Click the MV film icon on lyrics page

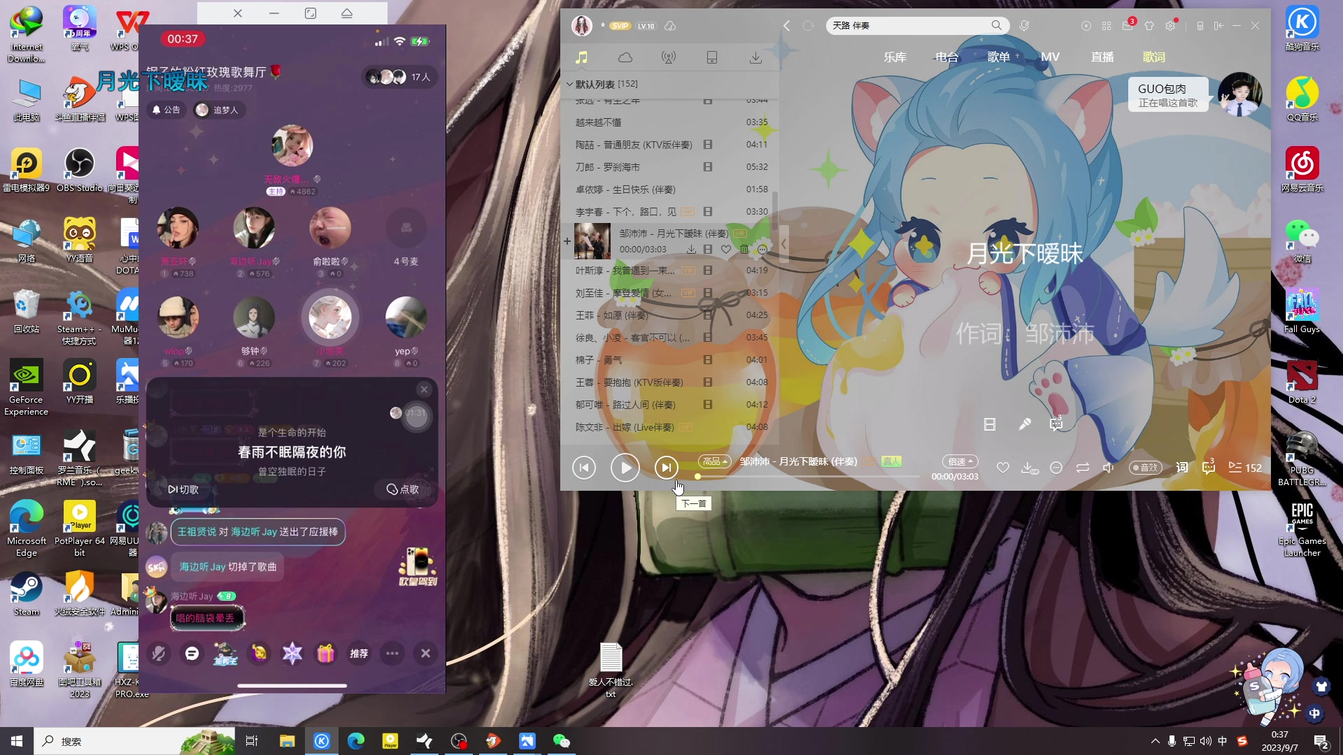coord(990,424)
